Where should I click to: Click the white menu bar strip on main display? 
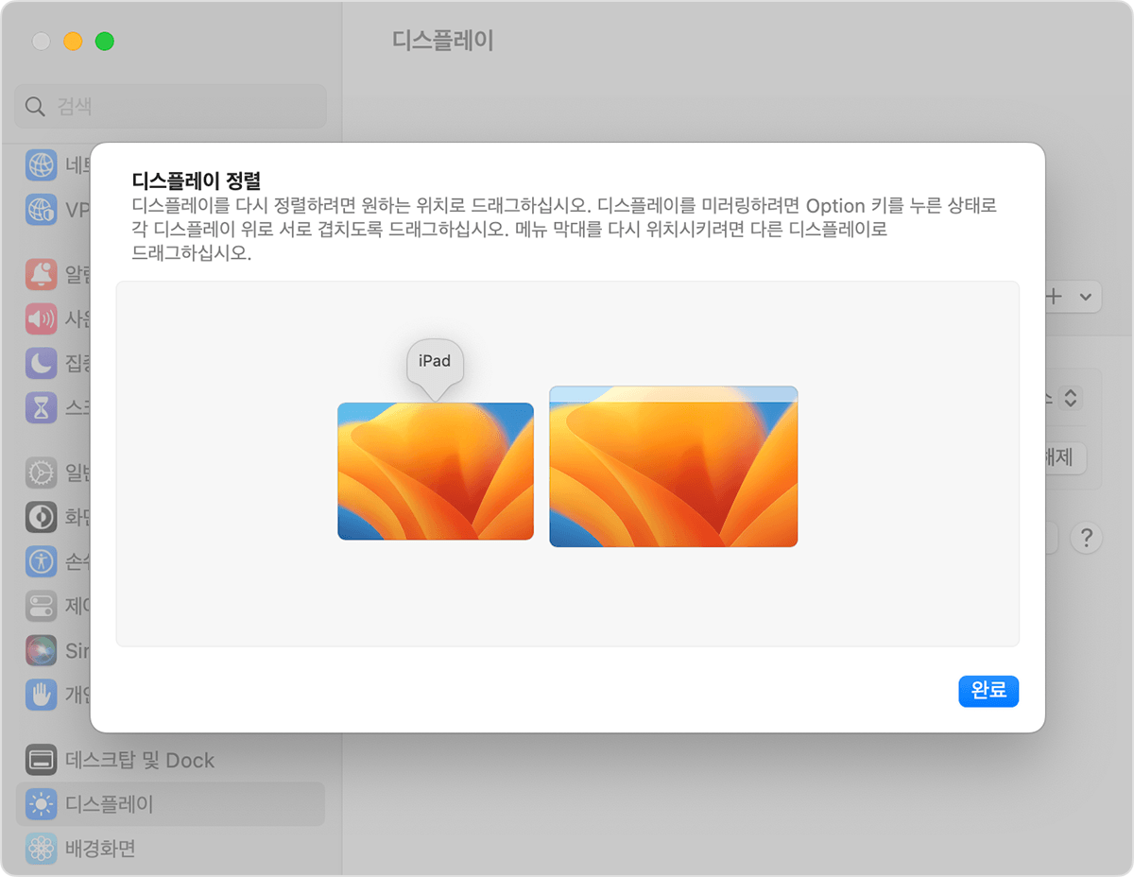[674, 393]
